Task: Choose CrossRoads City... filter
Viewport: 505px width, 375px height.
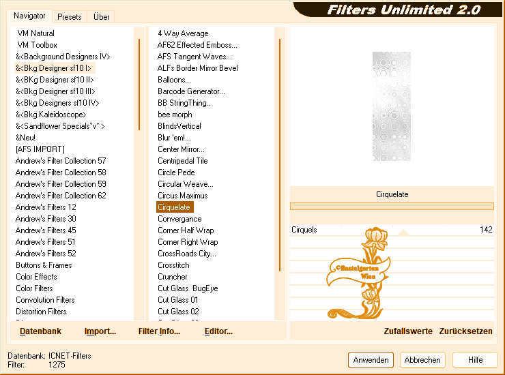Action: (187, 254)
